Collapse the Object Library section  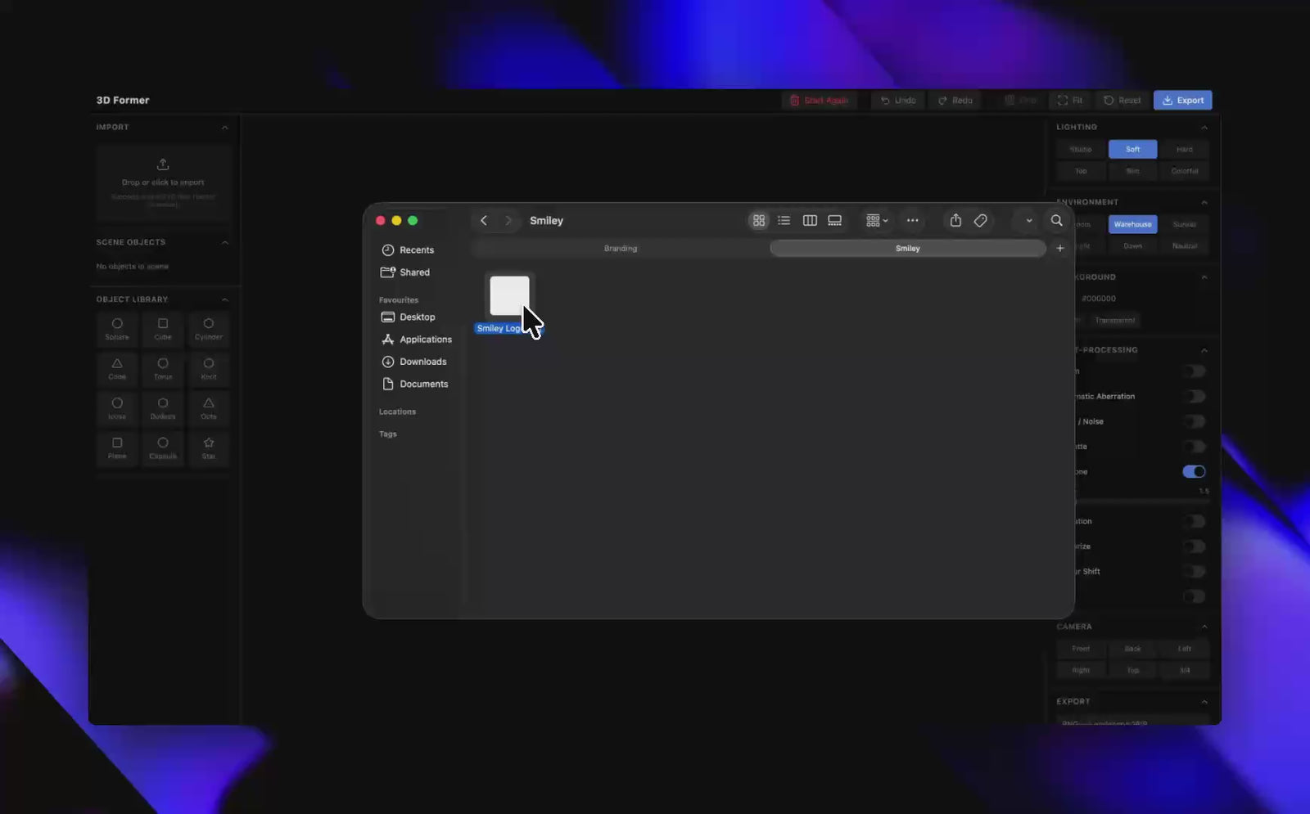(224, 299)
